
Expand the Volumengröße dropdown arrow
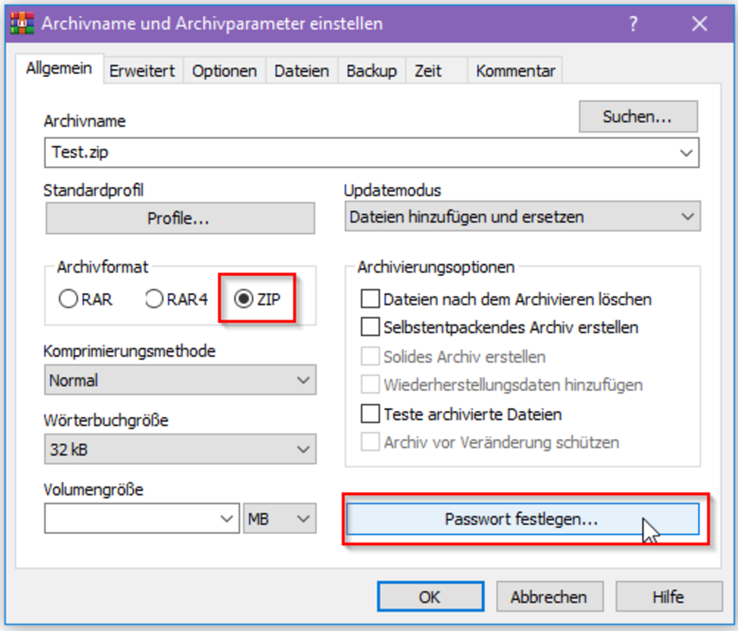tap(227, 519)
